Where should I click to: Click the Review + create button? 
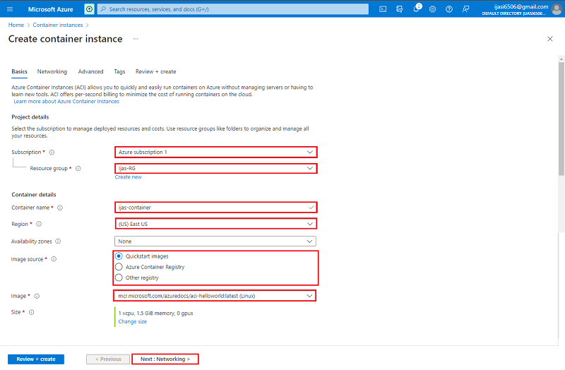[x=36, y=359]
